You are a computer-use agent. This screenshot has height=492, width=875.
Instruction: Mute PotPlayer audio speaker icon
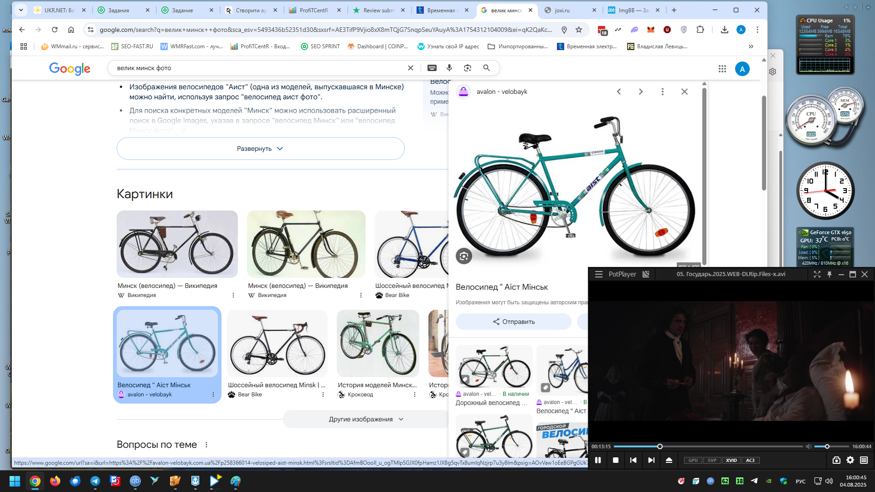[808, 446]
